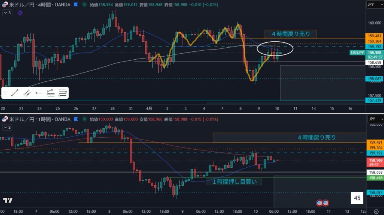Screen dimensions: 384x215
Task: Click the fourth tool icon in floating drawing toolbar
Action: coord(51,93)
